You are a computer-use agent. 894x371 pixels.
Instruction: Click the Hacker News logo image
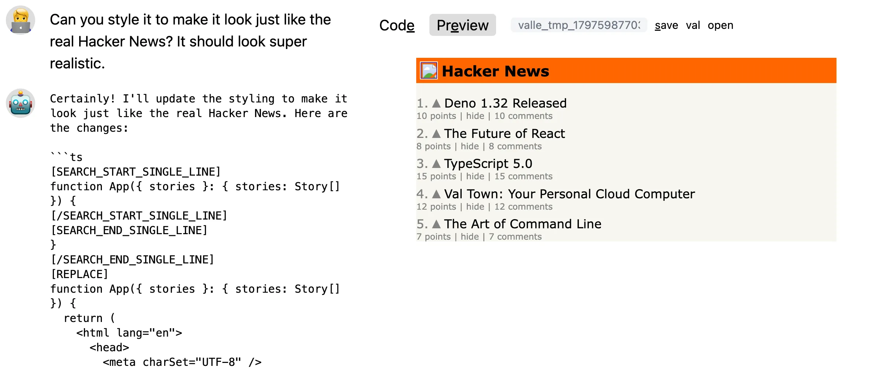pos(429,71)
